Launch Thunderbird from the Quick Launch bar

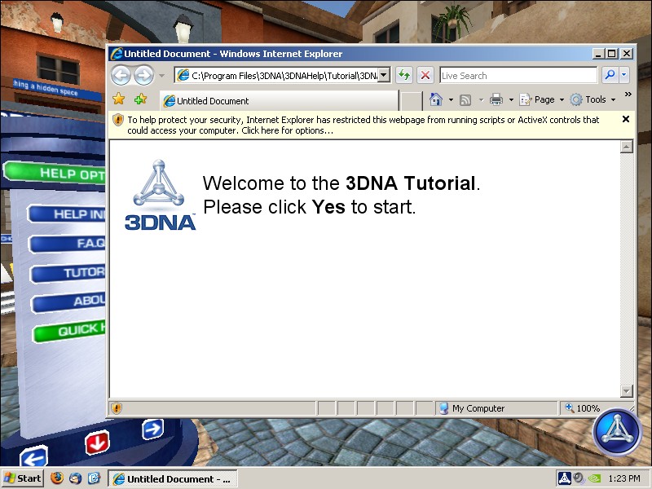click(75, 478)
